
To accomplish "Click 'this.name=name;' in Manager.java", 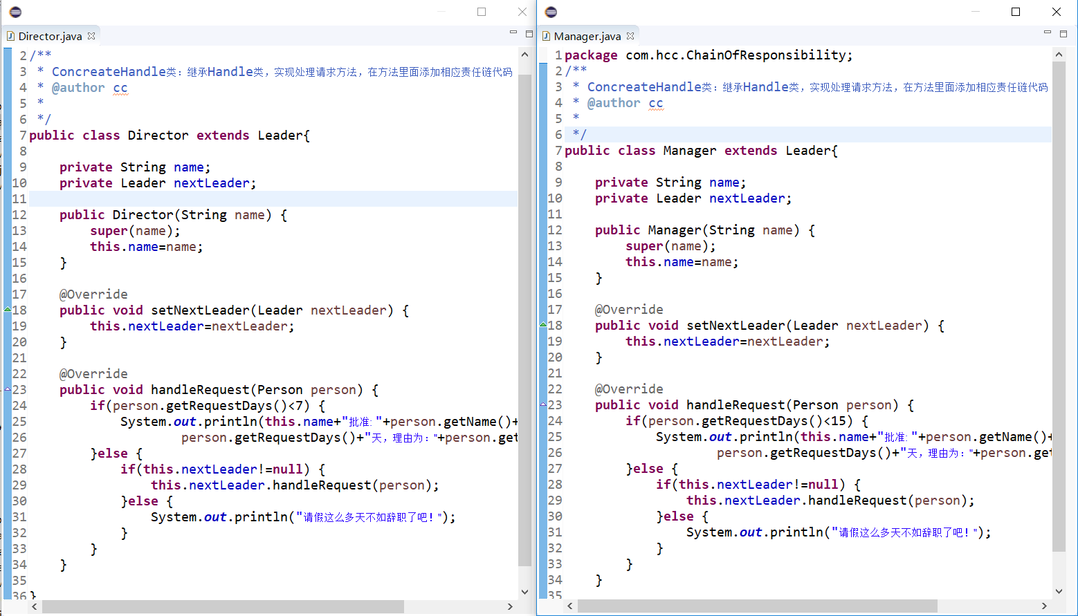I will (682, 262).
